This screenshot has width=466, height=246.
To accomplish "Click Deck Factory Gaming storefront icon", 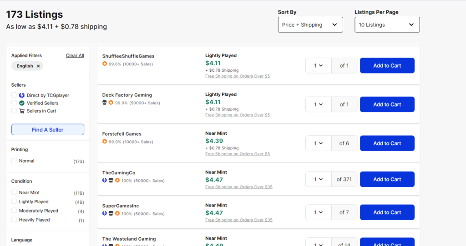I will 105,103.
